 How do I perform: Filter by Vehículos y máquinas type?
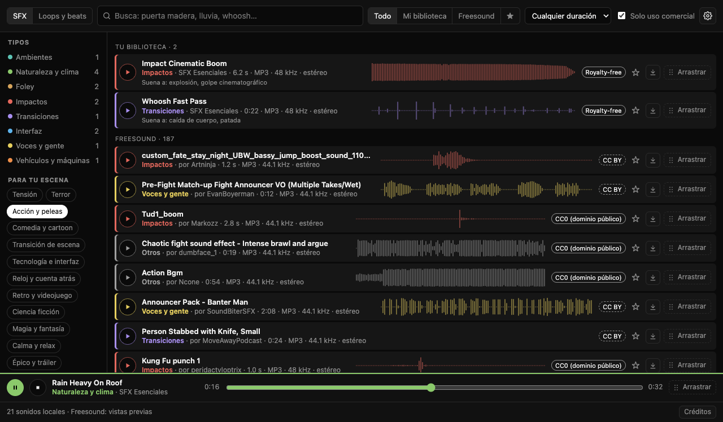[x=53, y=160]
